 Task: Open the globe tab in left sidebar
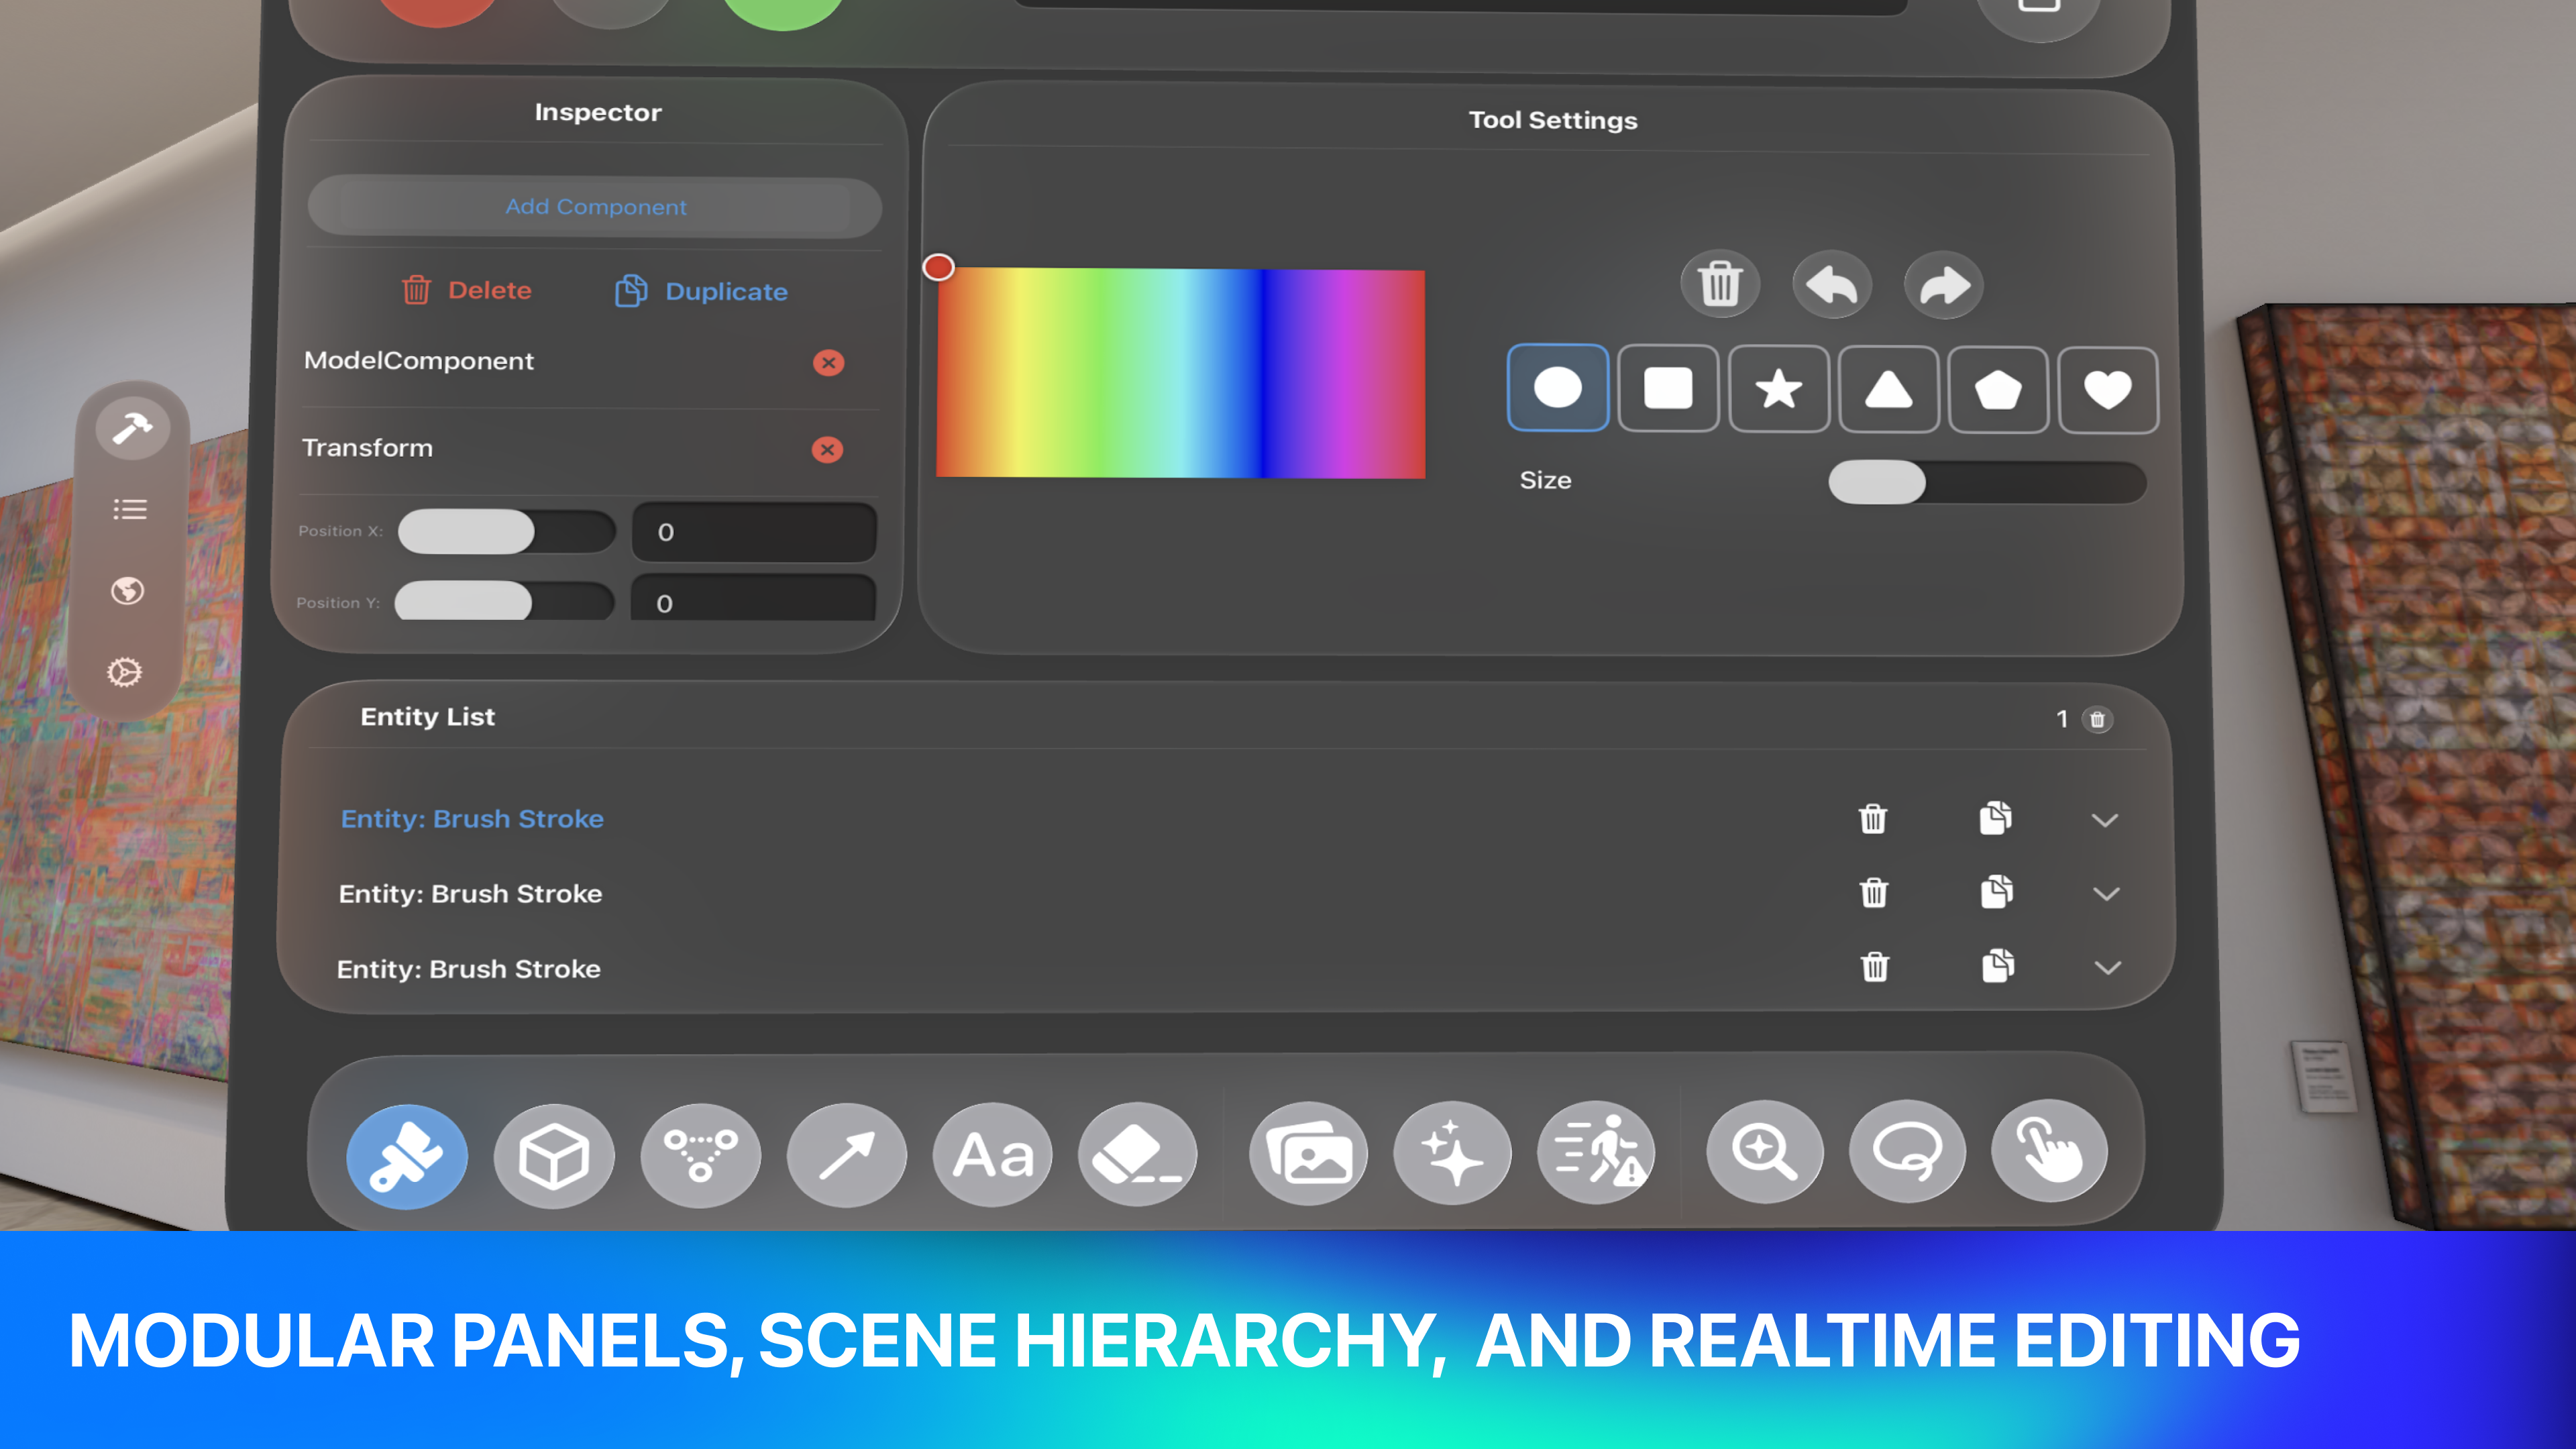coord(127,591)
